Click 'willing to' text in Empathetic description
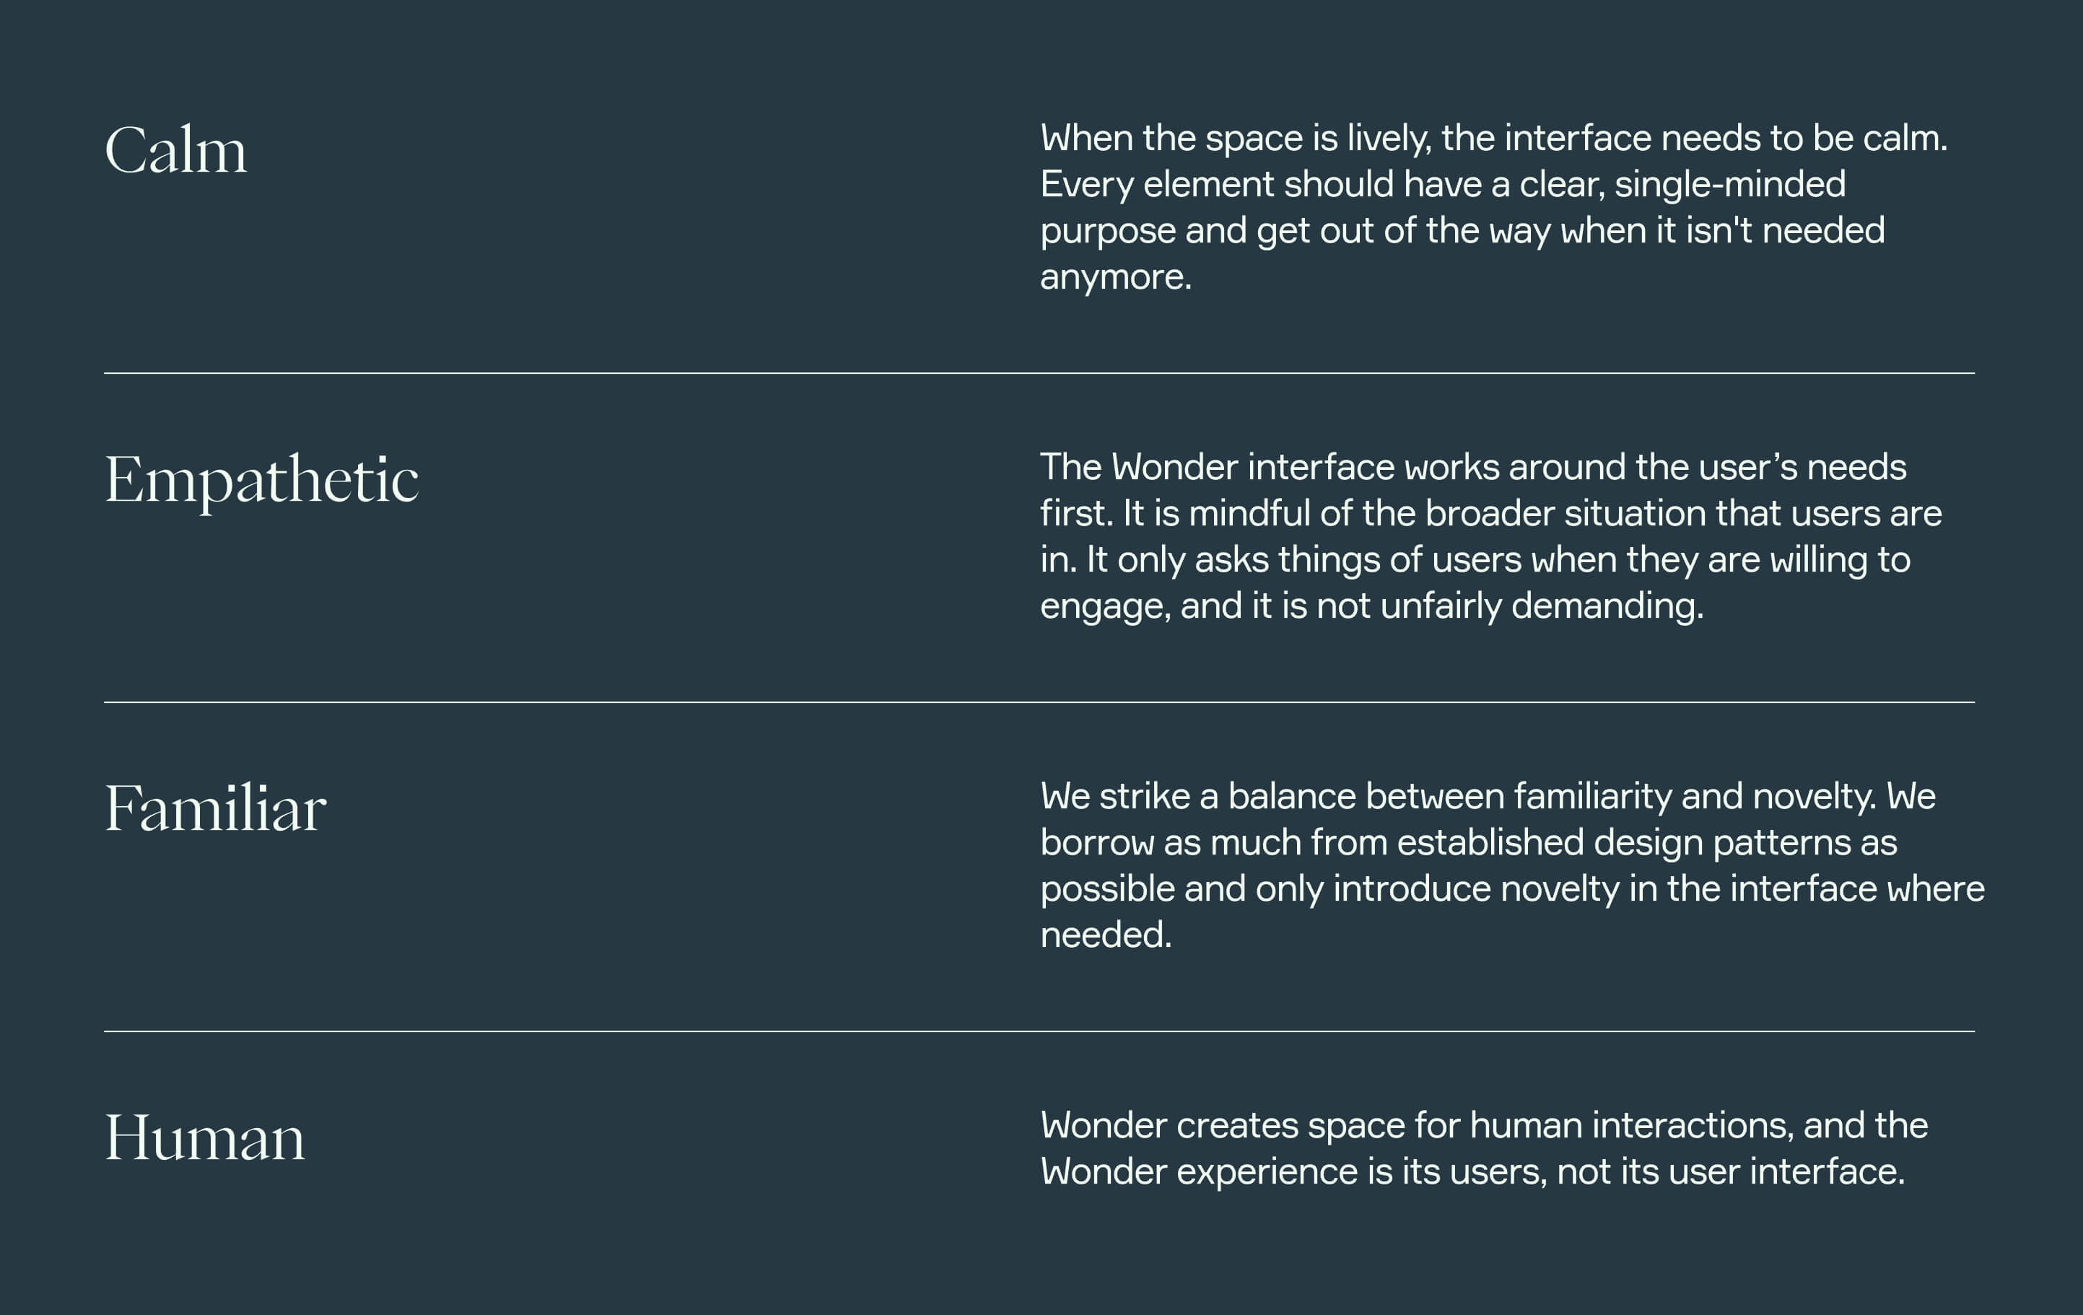This screenshot has width=2083, height=1315. (1840, 560)
